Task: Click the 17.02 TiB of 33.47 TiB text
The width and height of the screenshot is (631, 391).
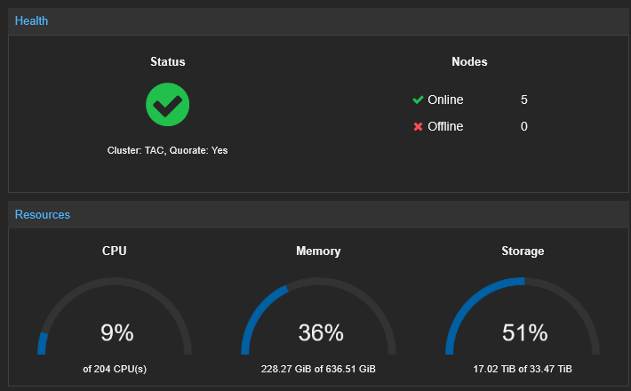Action: point(523,369)
